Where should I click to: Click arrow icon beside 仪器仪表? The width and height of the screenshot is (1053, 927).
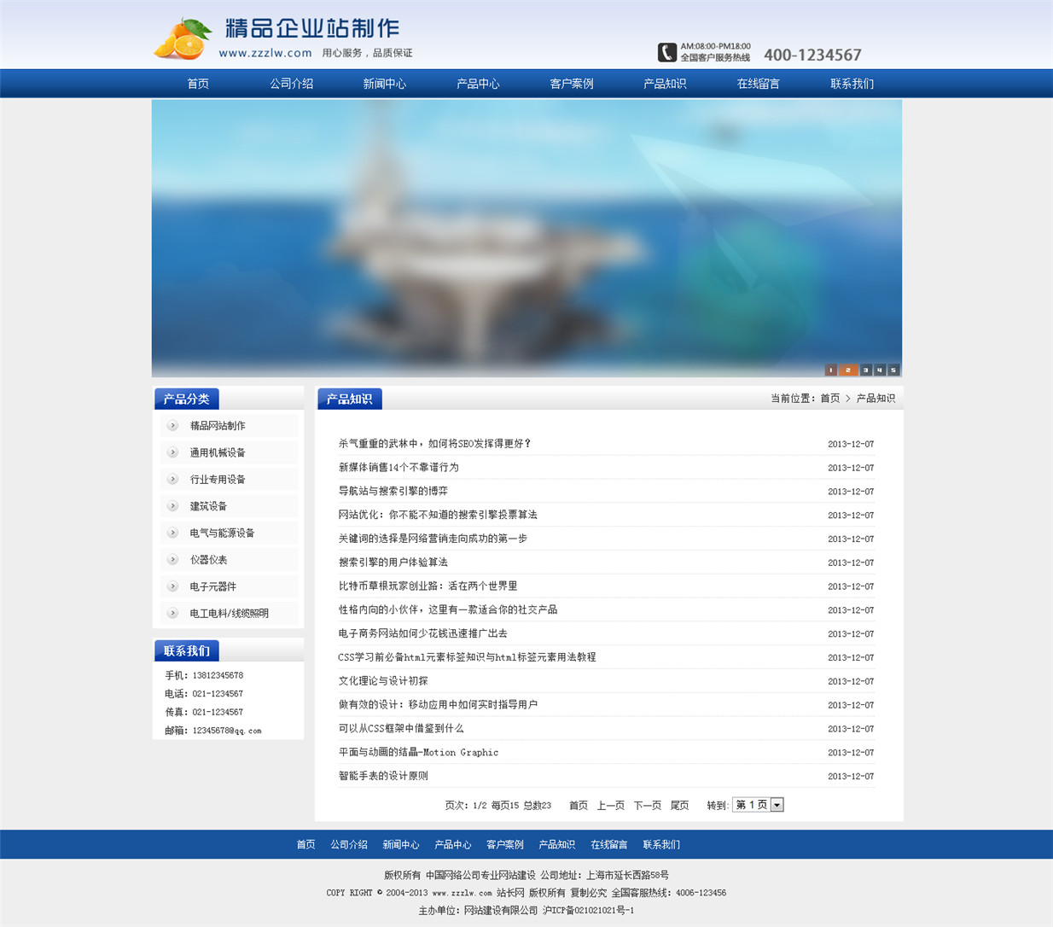(x=172, y=560)
